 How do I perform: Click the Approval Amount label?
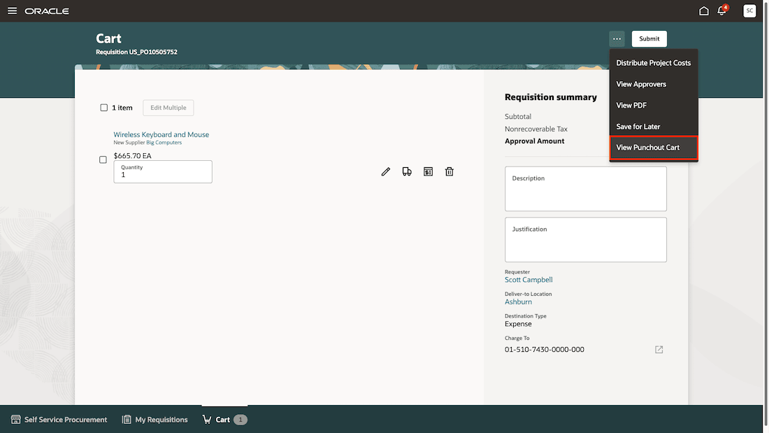[x=535, y=141]
